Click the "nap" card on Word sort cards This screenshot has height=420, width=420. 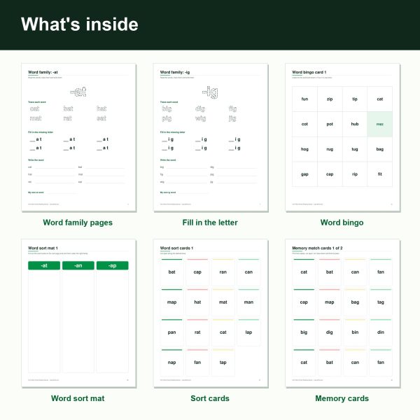click(x=172, y=363)
